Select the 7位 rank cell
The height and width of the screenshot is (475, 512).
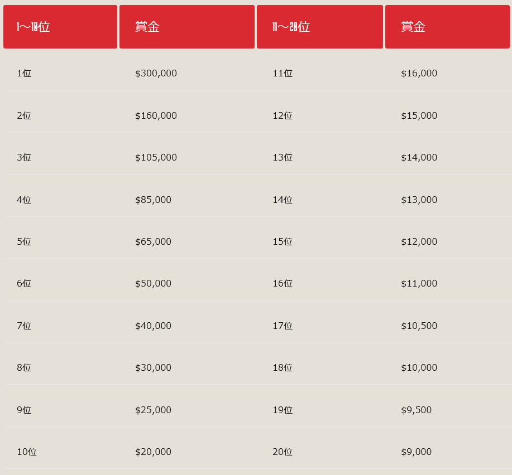click(x=24, y=326)
